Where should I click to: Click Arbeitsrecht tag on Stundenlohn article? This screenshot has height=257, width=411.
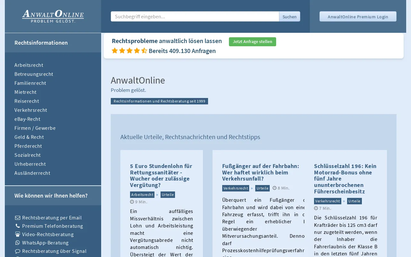[x=142, y=195]
